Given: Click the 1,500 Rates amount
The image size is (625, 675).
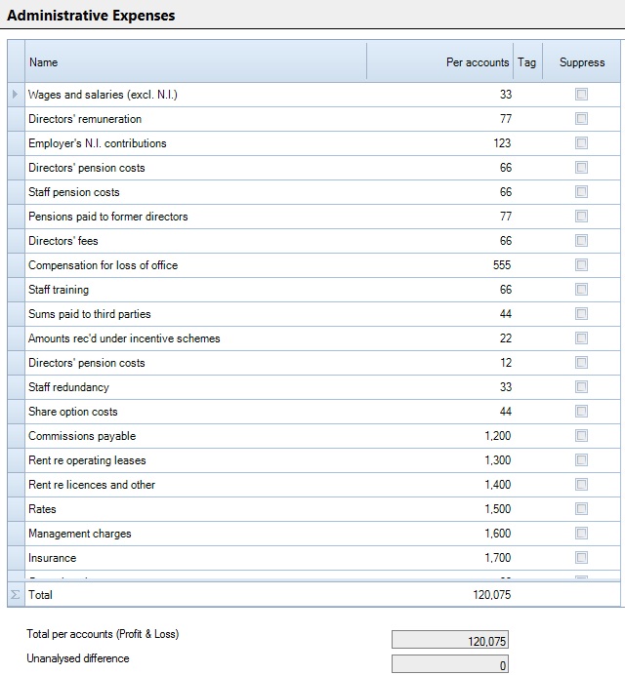Looking at the screenshot, I should click(498, 509).
